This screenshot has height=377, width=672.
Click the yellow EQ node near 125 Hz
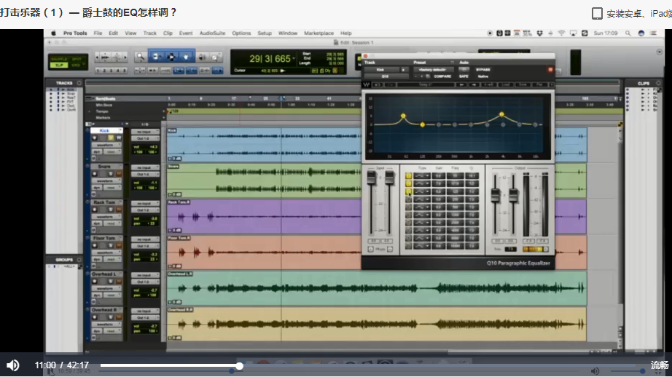(423, 124)
